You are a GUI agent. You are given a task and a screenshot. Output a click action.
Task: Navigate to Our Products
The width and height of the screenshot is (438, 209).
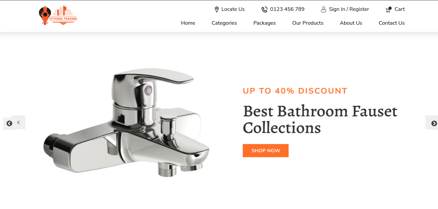[308, 23]
